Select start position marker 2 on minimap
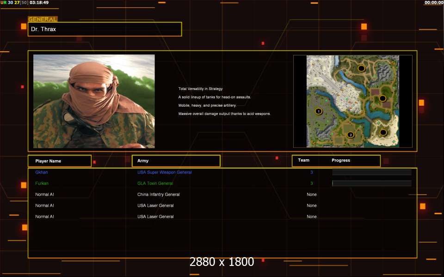The image size is (444, 277). pyautogui.click(x=351, y=135)
